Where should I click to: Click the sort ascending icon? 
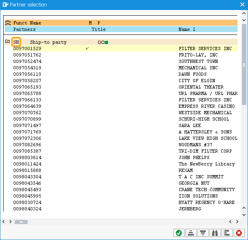coord(191,233)
